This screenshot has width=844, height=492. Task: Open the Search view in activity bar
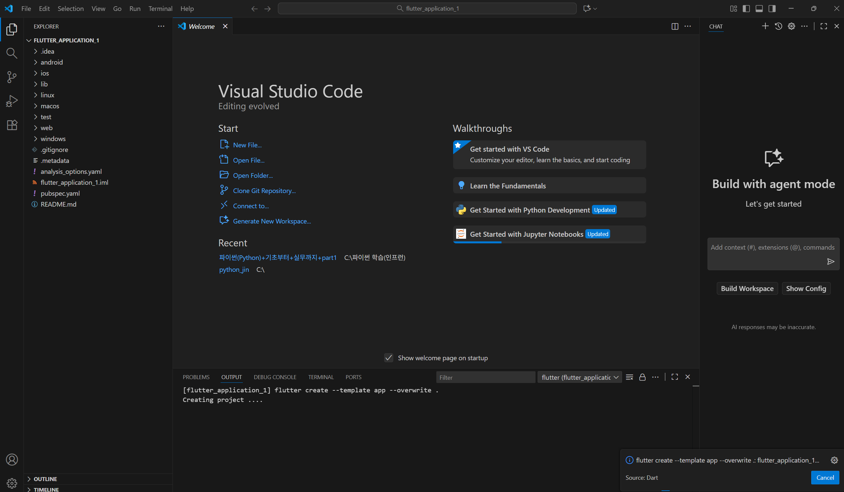tap(12, 53)
